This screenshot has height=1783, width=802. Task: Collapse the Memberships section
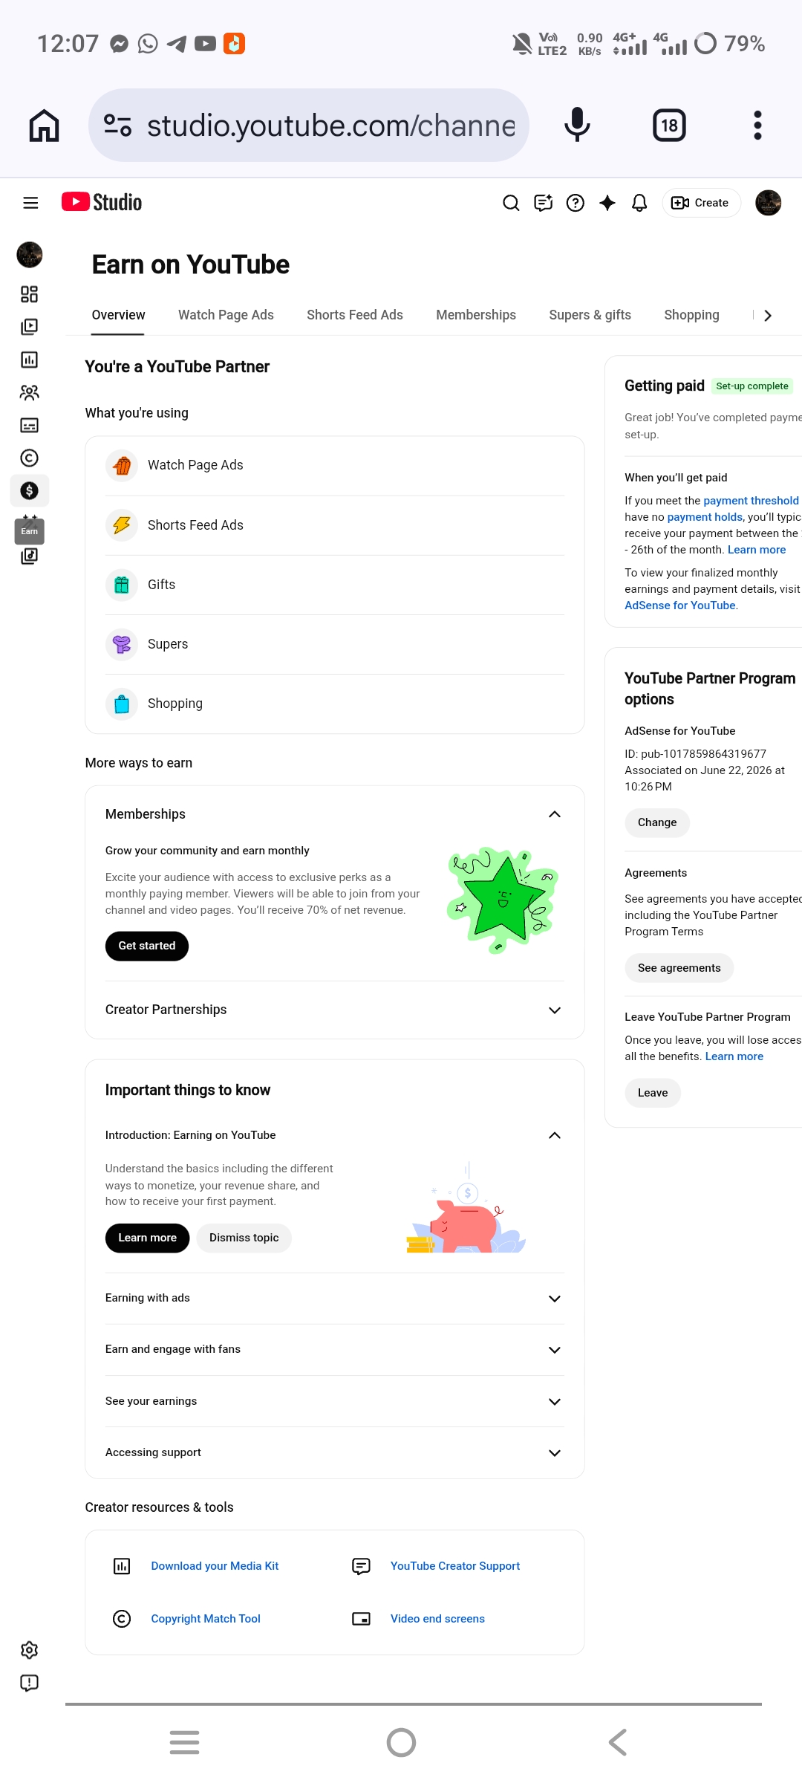point(555,814)
